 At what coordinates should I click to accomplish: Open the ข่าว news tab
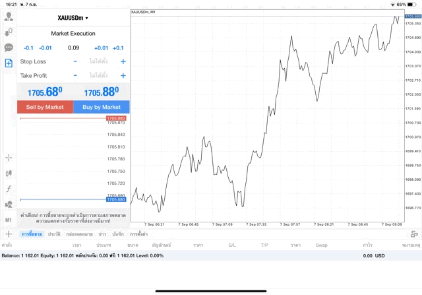(x=102, y=234)
